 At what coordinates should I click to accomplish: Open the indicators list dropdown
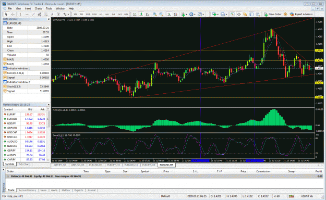point(184,14)
